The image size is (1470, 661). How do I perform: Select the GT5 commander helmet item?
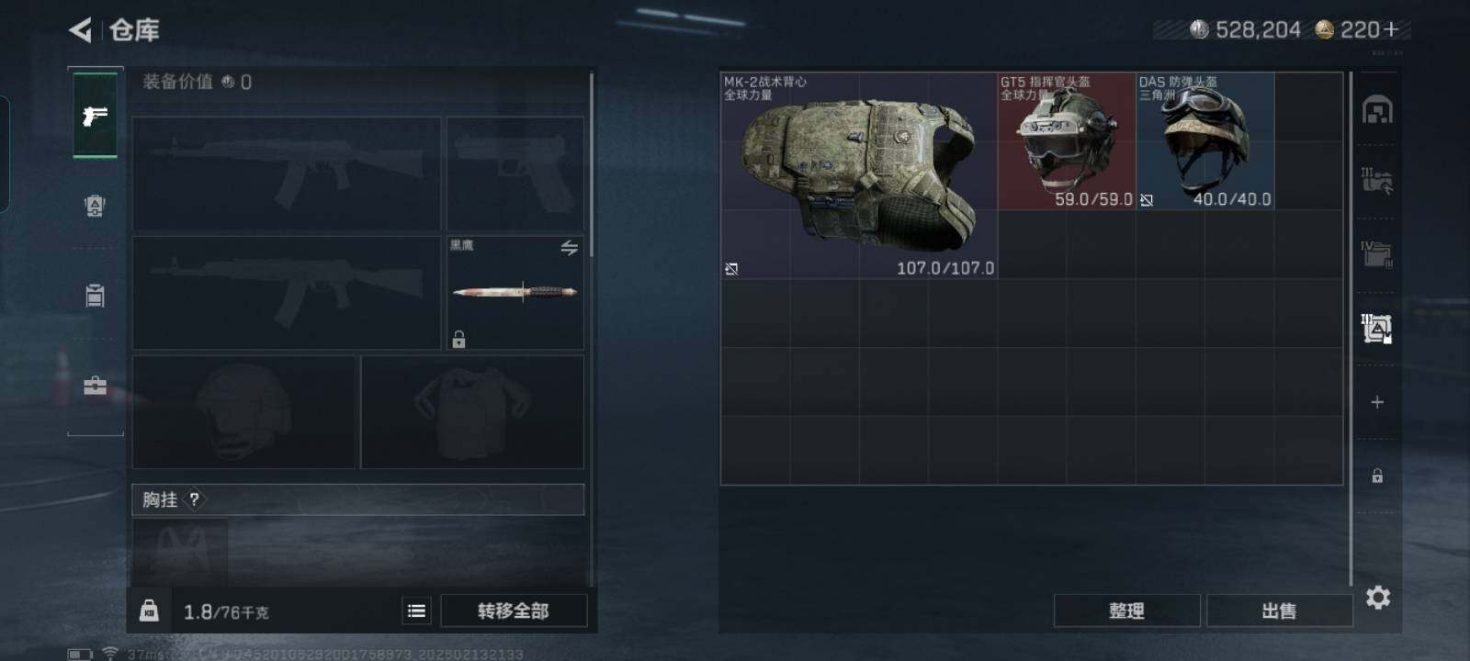1067,141
